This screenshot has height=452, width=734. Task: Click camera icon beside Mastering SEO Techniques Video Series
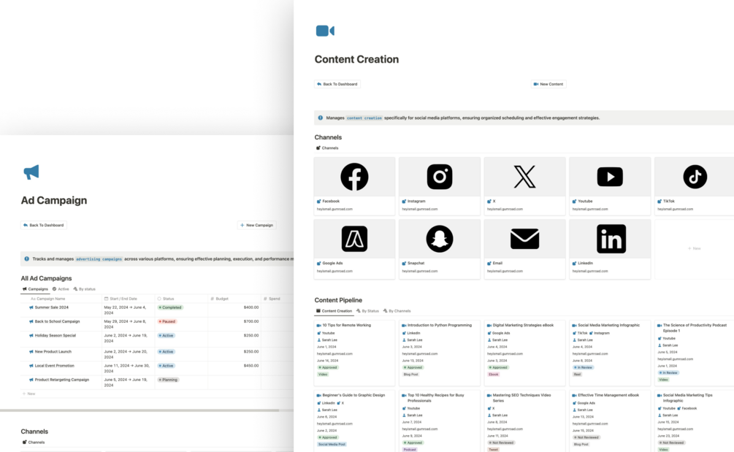[489, 395]
